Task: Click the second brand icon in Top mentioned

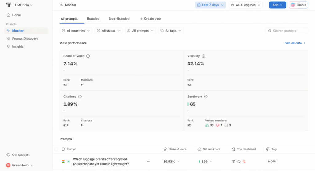Action: point(239,161)
